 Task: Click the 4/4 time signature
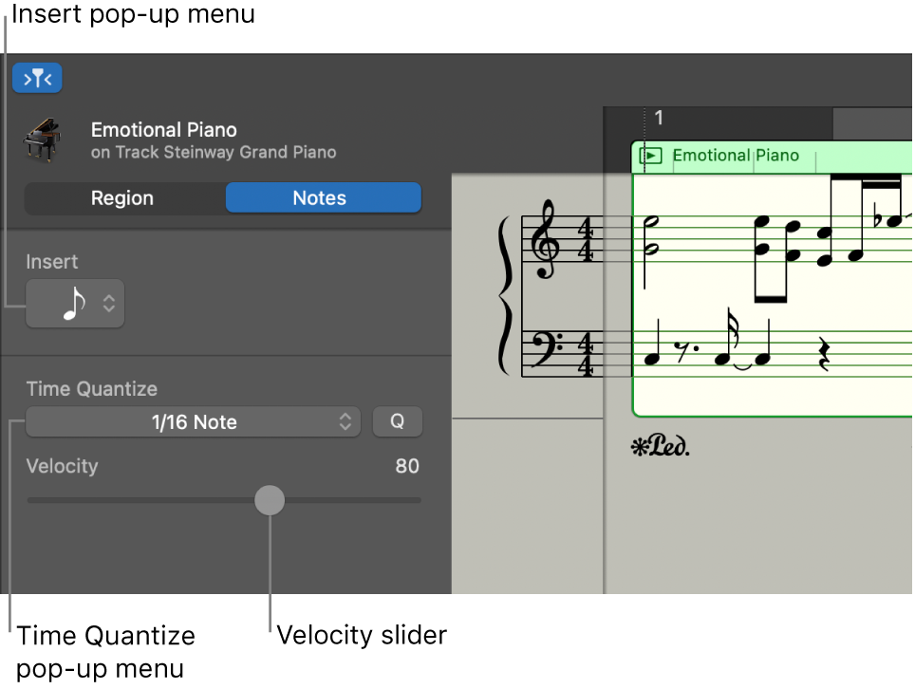[587, 239]
